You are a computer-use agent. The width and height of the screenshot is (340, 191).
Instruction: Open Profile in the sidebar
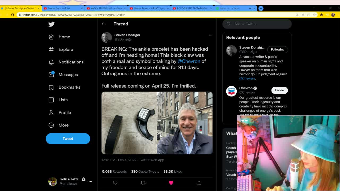[x=60, y=112]
